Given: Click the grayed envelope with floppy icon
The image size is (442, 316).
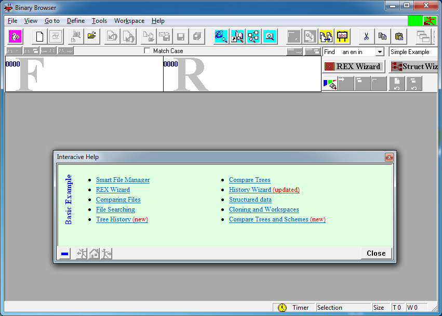Looking at the screenshot, I should click(x=165, y=36).
